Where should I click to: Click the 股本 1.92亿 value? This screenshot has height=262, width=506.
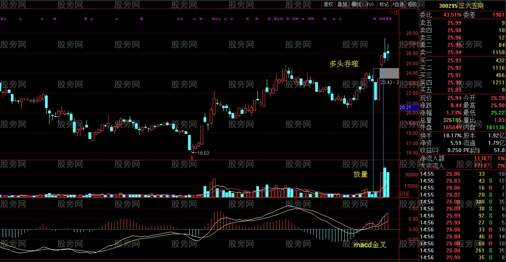[x=496, y=135]
